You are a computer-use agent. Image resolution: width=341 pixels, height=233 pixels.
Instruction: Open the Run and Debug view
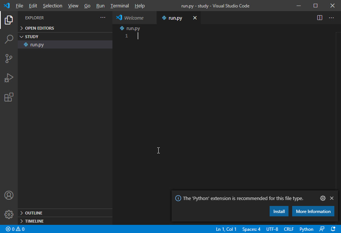pos(9,78)
